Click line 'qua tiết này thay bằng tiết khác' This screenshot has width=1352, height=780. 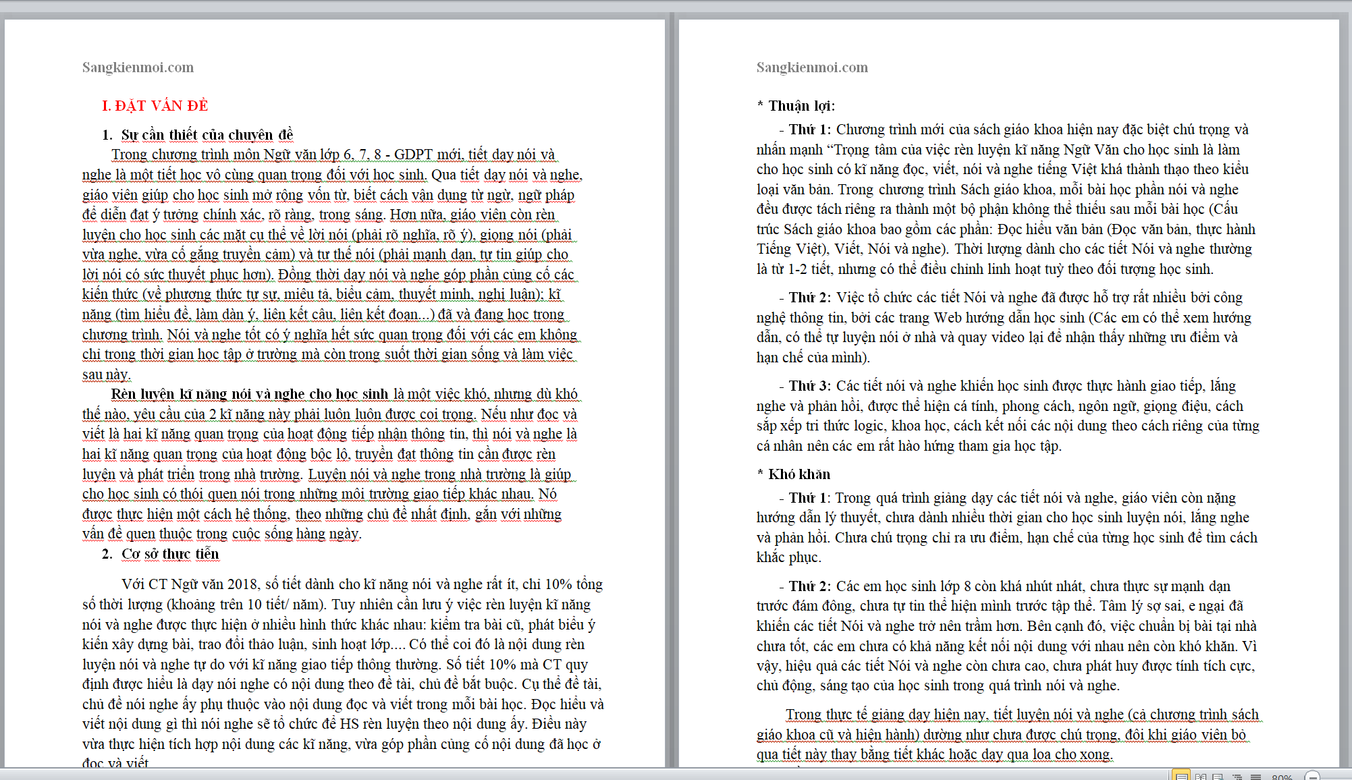(935, 754)
